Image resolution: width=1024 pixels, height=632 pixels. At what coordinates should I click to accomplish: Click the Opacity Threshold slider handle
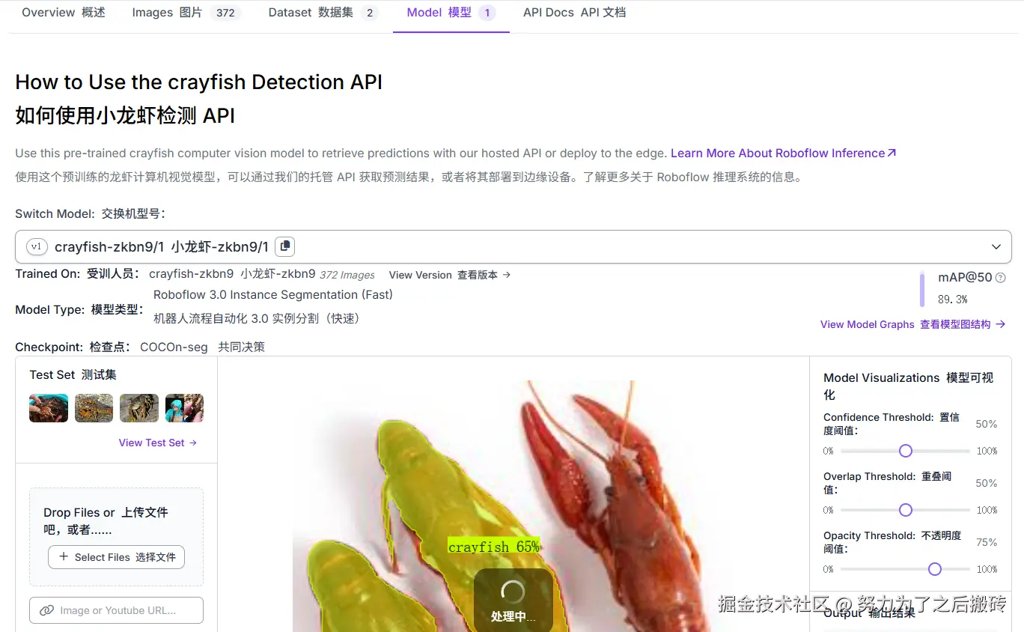(935, 569)
